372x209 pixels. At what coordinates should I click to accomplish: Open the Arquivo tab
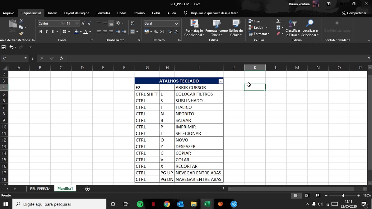pos(8,13)
